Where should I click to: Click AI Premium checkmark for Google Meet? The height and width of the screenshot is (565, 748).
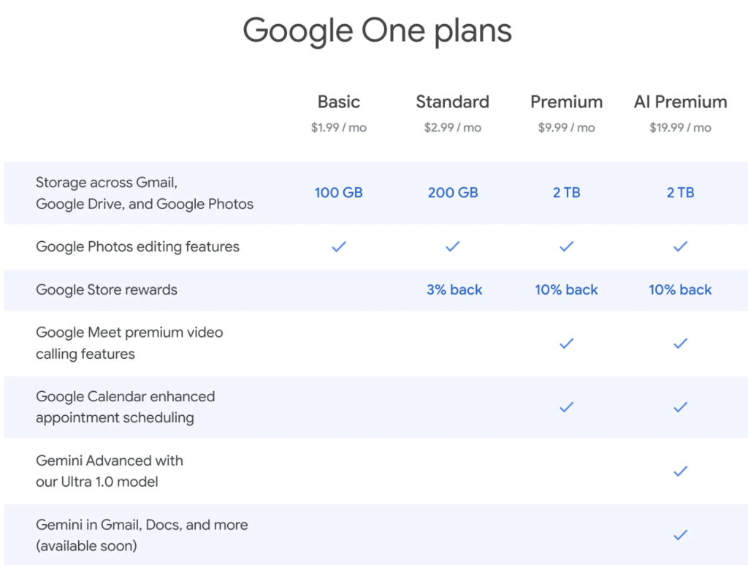[x=680, y=343]
